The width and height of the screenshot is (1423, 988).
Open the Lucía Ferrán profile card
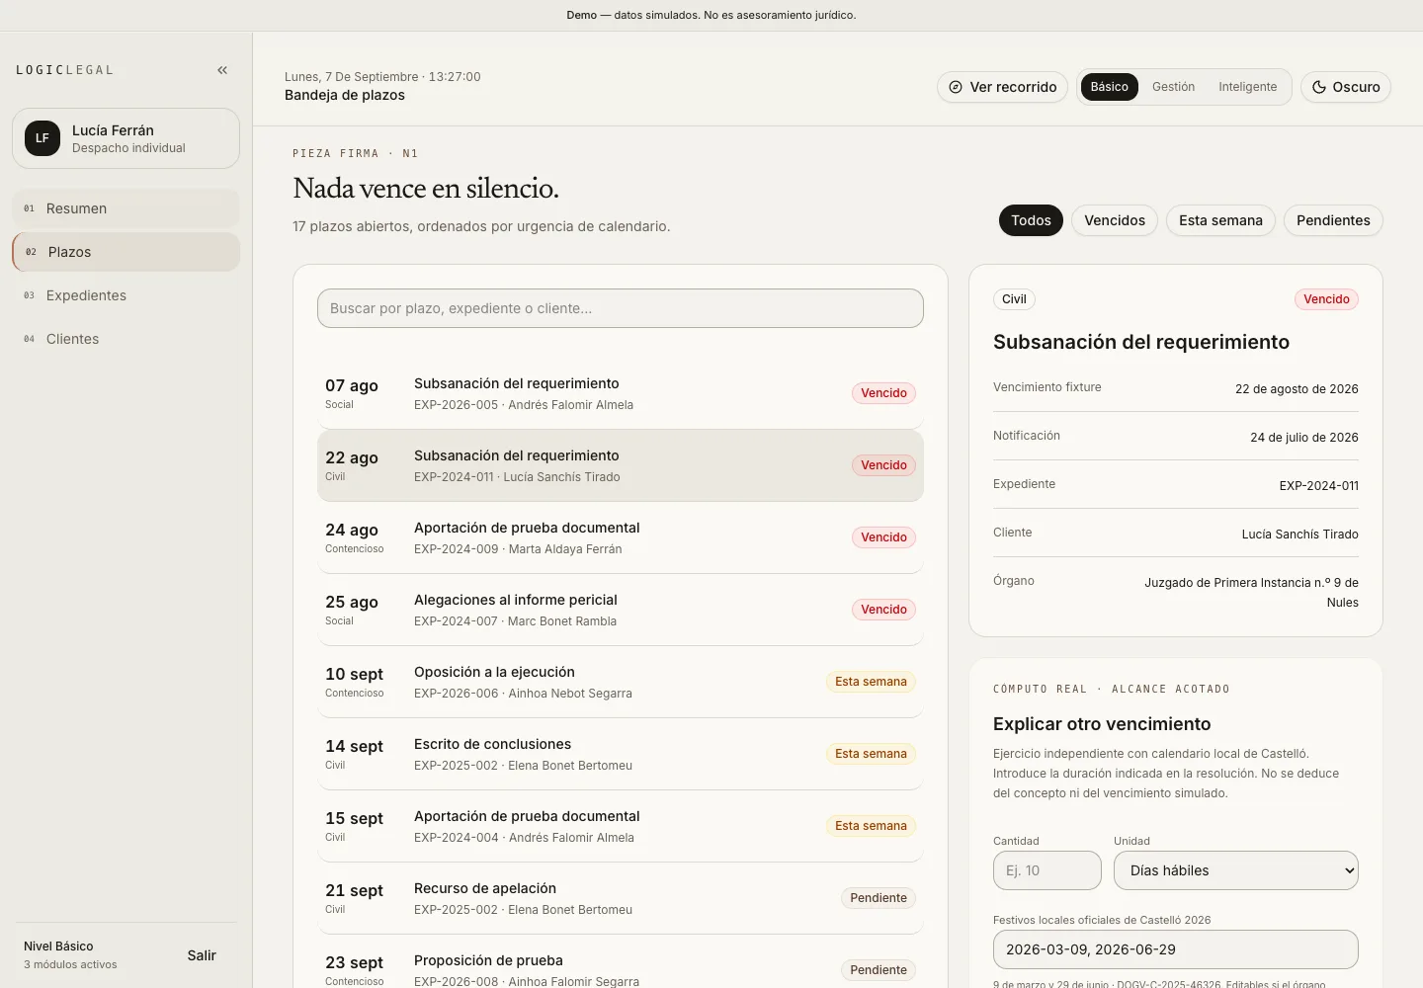[126, 138]
